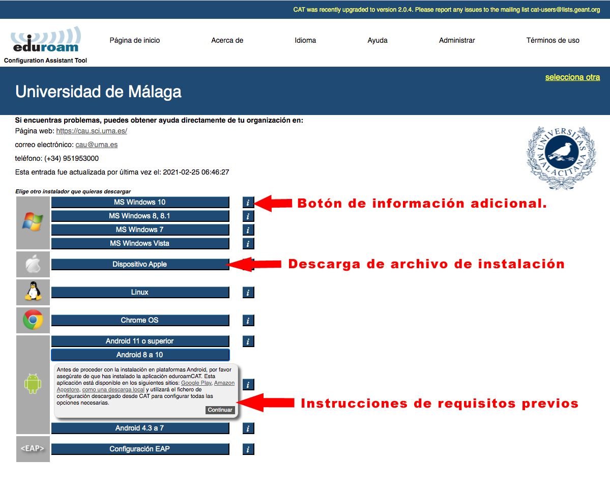
Task: Choose the MS Windows 7 installer
Action: pos(140,230)
